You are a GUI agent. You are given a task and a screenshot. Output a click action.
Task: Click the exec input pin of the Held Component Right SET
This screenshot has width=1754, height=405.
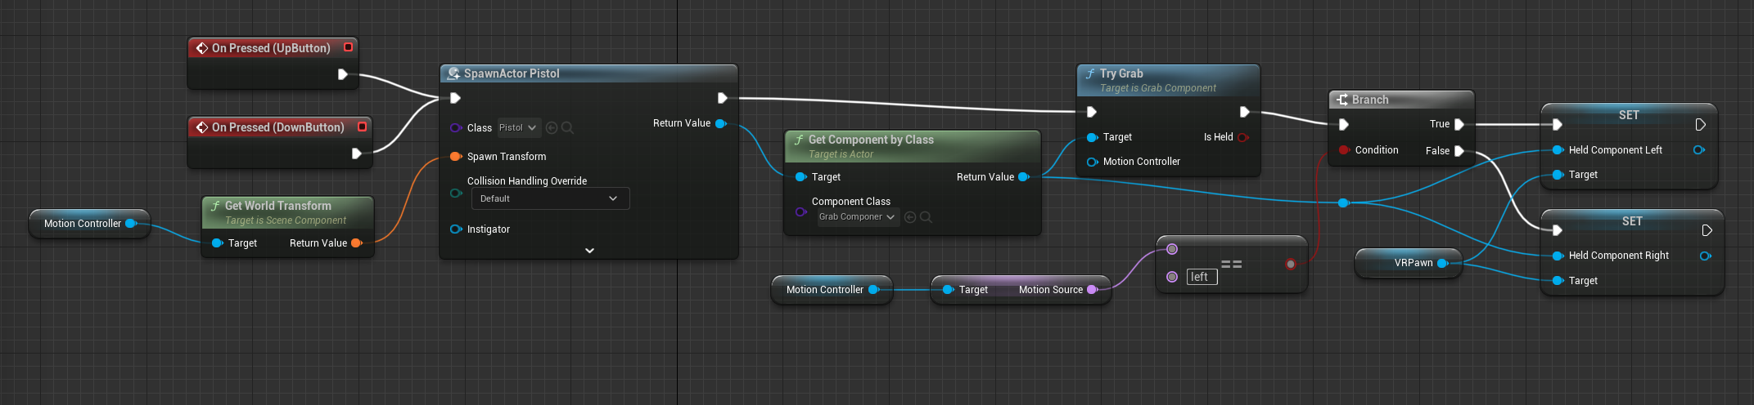tap(1558, 230)
